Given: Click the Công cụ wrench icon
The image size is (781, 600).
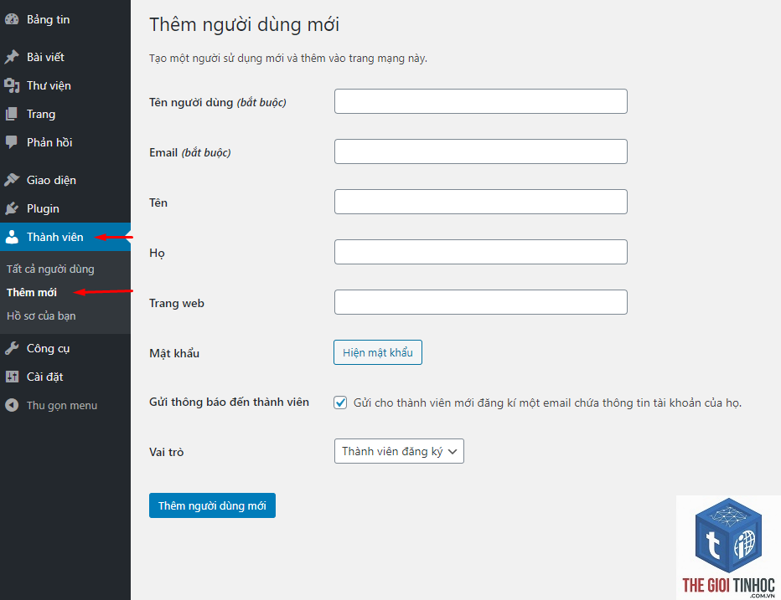Looking at the screenshot, I should pos(12,348).
